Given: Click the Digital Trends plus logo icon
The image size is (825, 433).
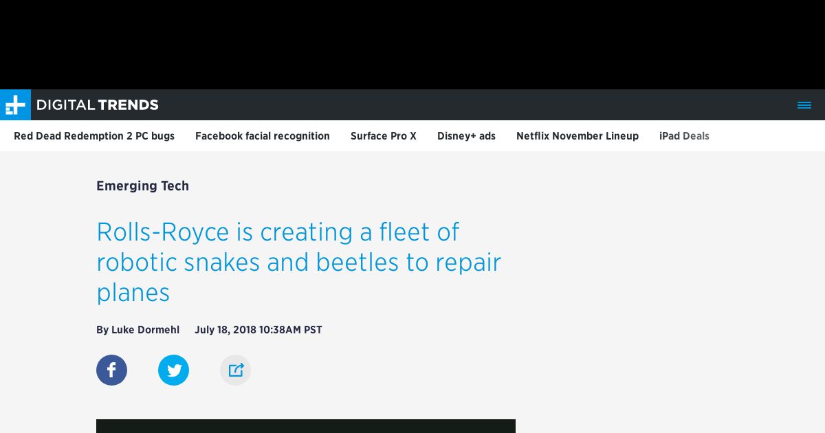Looking at the screenshot, I should pos(15,104).
